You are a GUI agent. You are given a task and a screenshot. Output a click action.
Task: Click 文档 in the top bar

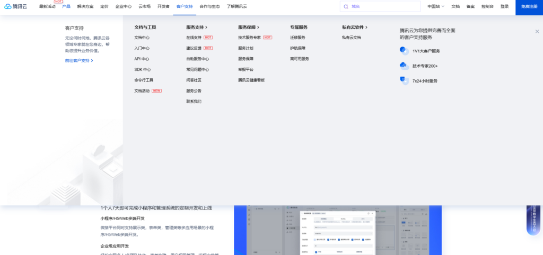[456, 6]
